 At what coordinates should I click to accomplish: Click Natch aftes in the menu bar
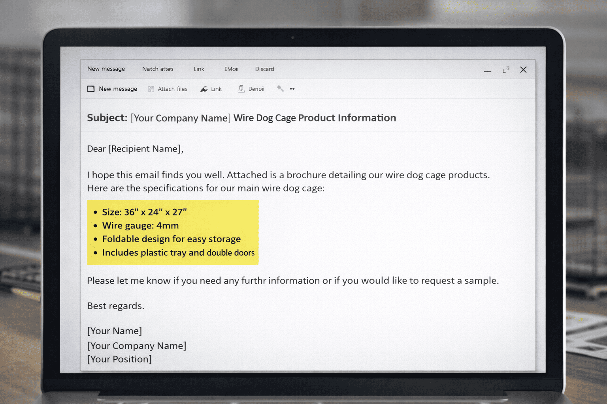[x=158, y=69]
